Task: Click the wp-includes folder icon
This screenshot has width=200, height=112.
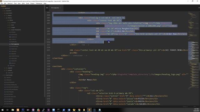Action: (x=5, y=75)
